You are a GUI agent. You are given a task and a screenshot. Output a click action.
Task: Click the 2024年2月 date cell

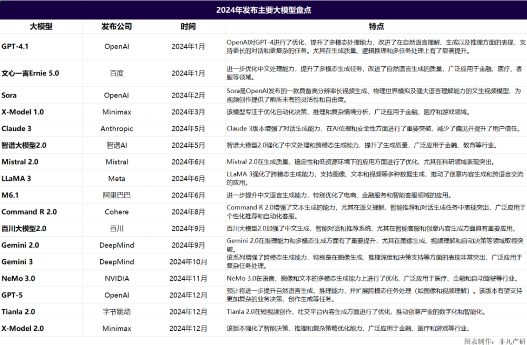point(188,95)
